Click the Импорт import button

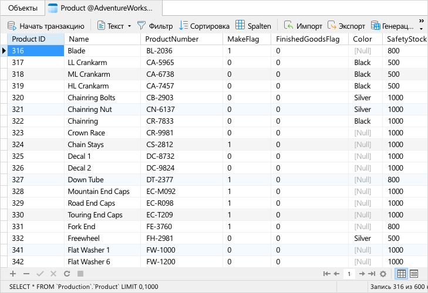click(x=303, y=26)
